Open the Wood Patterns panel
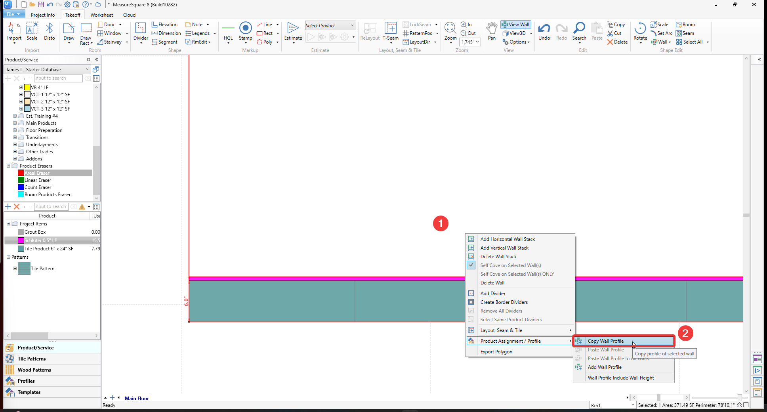The height and width of the screenshot is (412, 767). coord(52,370)
